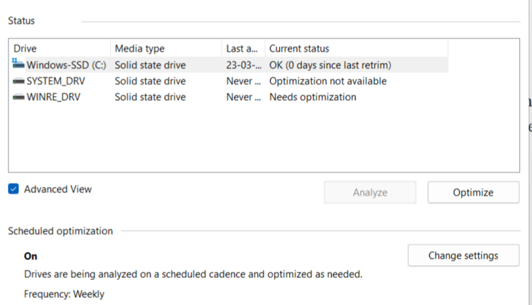Click the Windows-SSD (C:) drive icon
This screenshot has height=305, width=532.
[x=18, y=64]
